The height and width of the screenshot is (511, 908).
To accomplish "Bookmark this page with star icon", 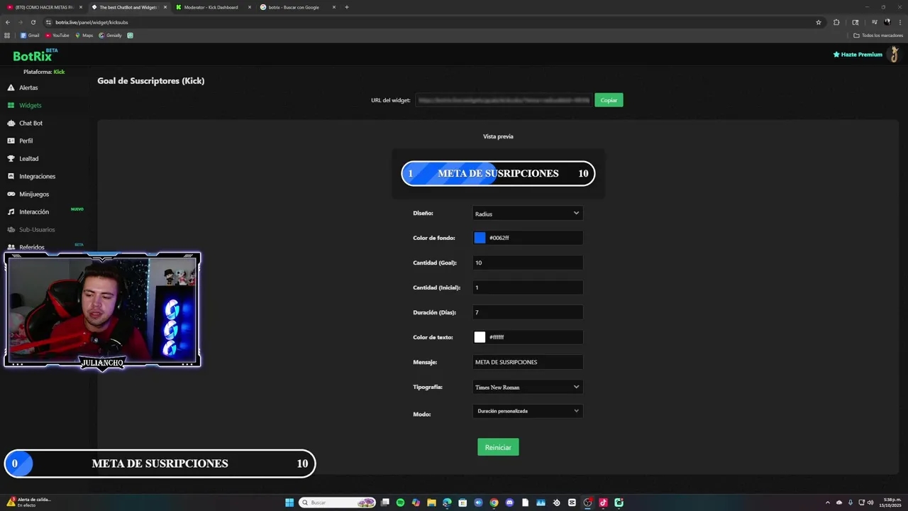I will 819,22.
